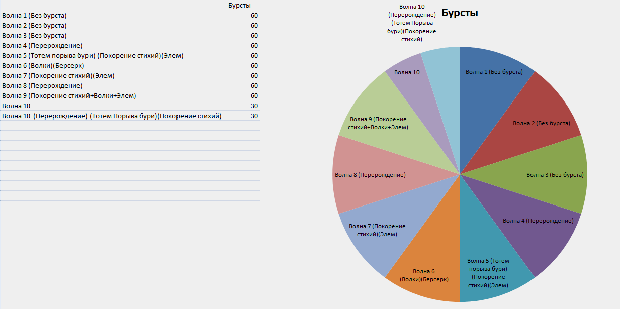
Task: Select the value 60 in the Волна 1 row
Action: [x=243, y=15]
